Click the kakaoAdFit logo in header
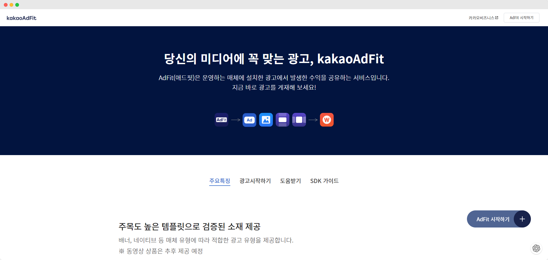This screenshot has width=548, height=260. (x=21, y=18)
